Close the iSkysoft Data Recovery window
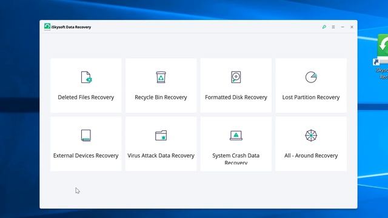The height and width of the screenshot is (218, 388). (x=352, y=27)
